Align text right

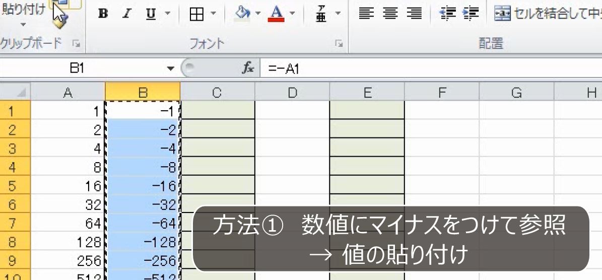click(414, 14)
